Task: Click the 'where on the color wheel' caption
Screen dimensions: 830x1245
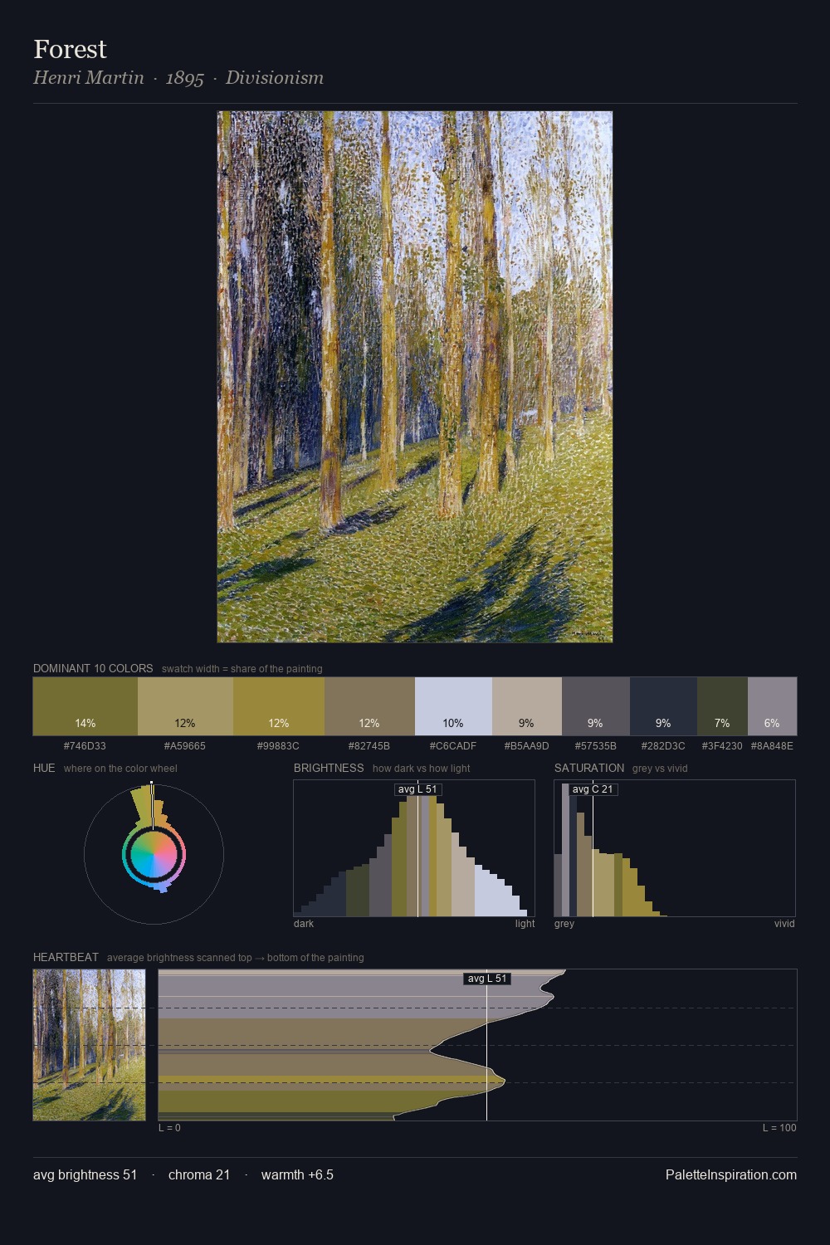Action: [120, 769]
